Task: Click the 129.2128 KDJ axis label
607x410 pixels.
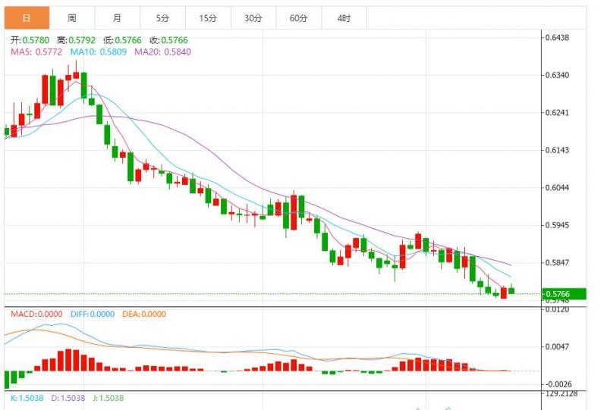Action: tap(561, 393)
